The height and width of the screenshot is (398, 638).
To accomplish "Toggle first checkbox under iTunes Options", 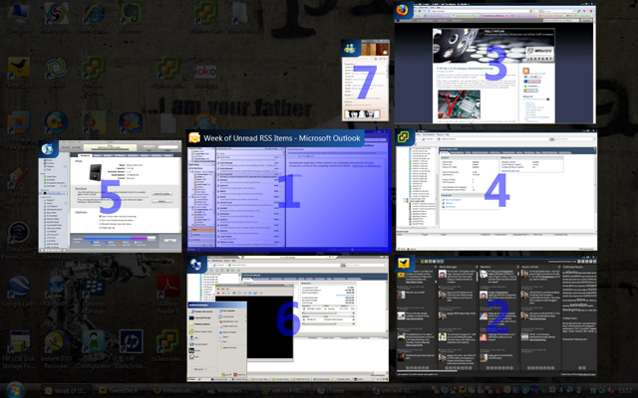I will [x=101, y=215].
